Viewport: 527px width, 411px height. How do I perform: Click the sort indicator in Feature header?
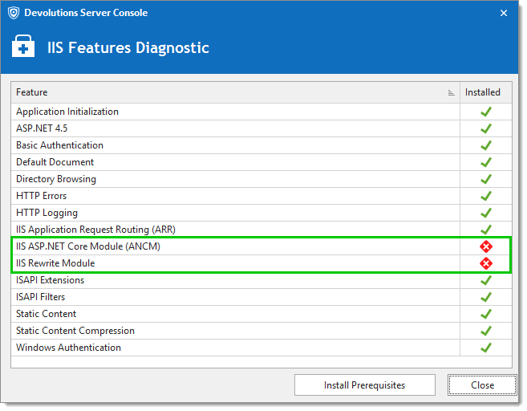(x=452, y=93)
